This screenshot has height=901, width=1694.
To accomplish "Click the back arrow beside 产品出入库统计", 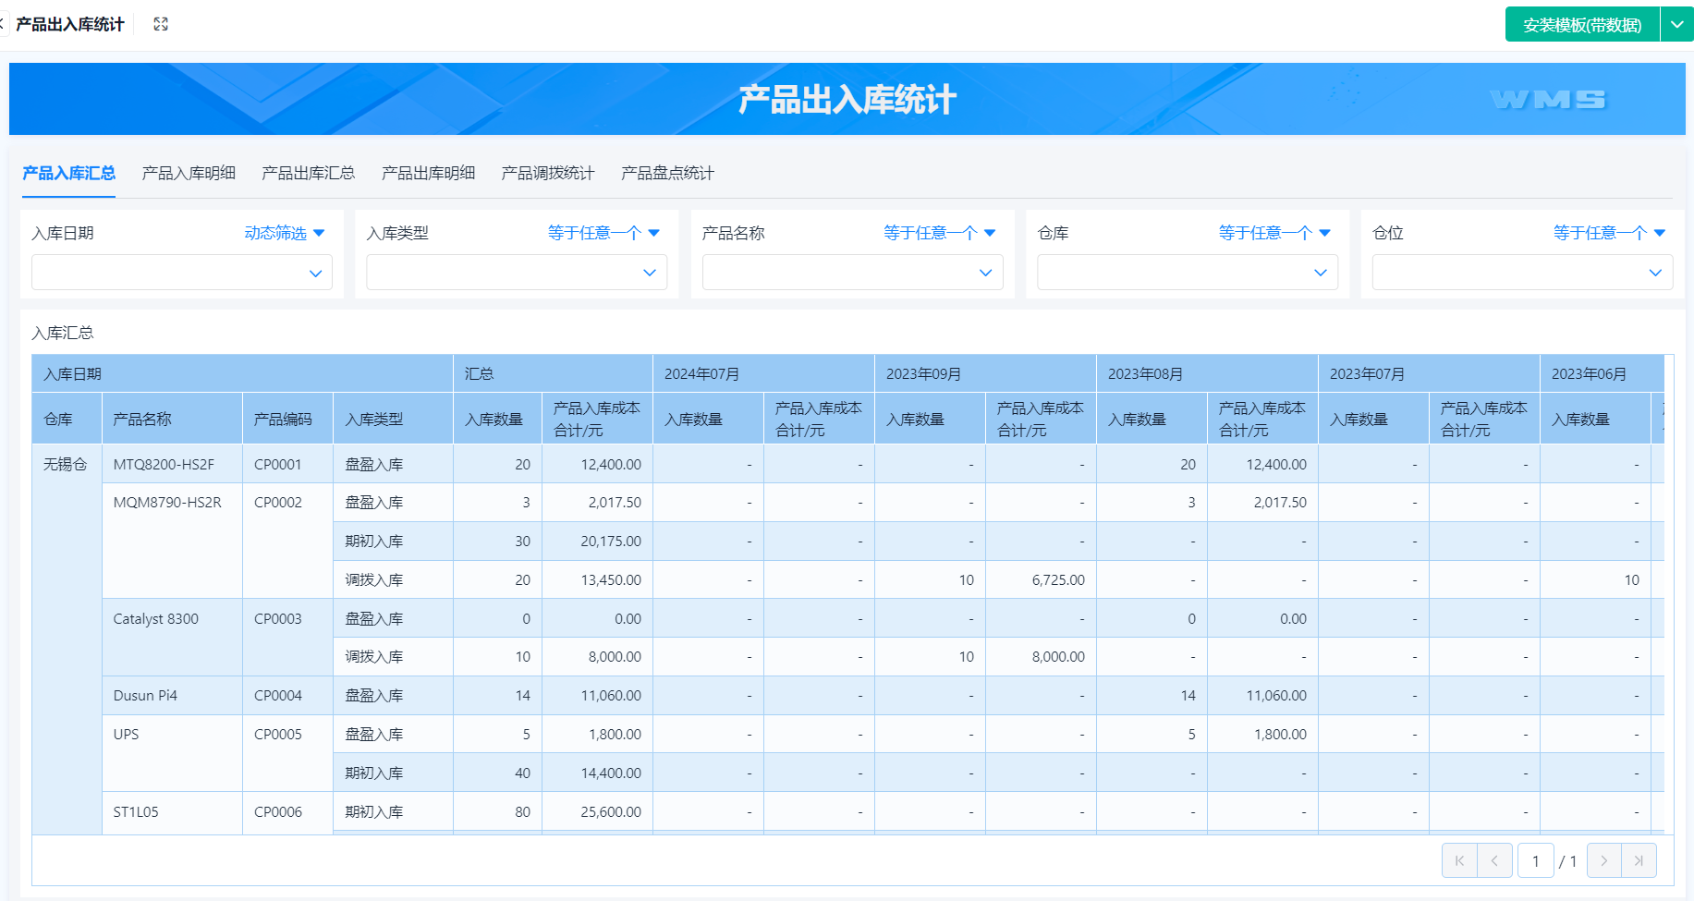I will point(3,24).
